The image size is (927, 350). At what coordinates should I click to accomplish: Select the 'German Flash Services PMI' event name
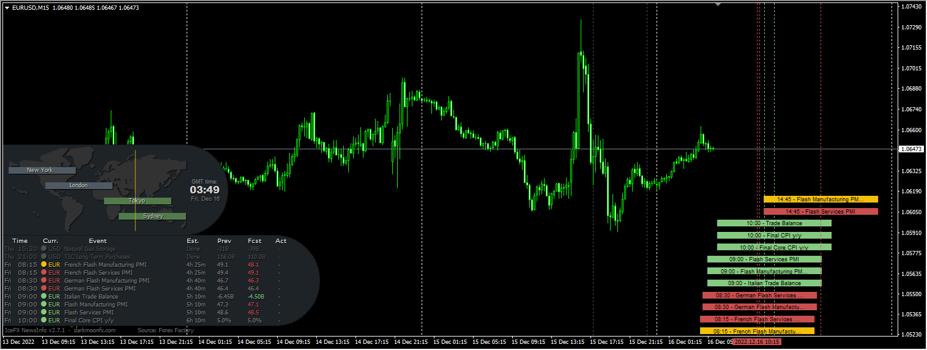(100, 289)
